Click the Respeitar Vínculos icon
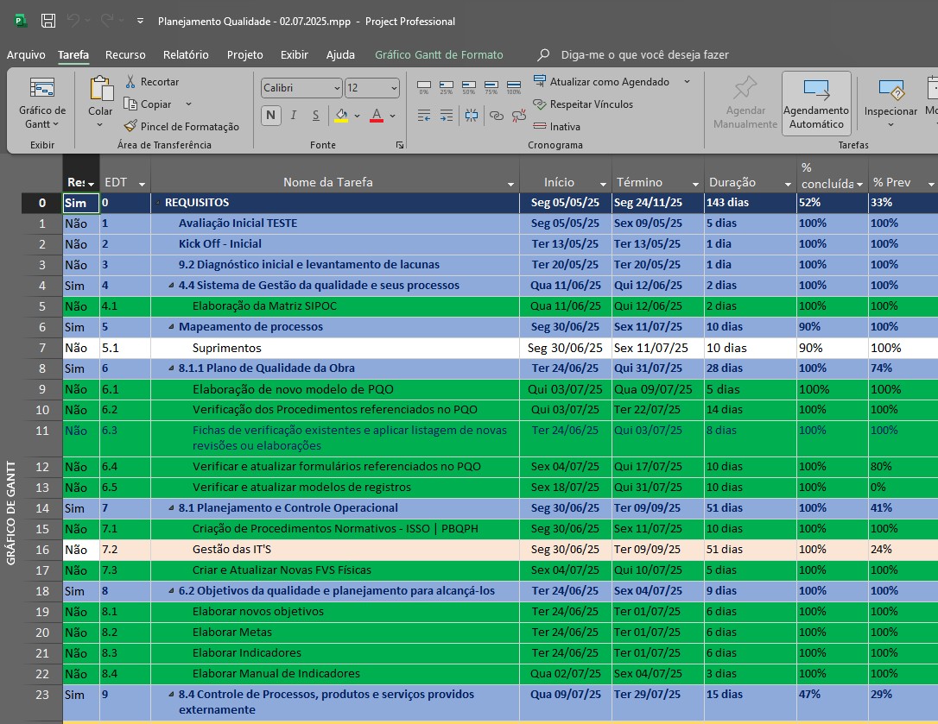The image size is (938, 724). 540,104
